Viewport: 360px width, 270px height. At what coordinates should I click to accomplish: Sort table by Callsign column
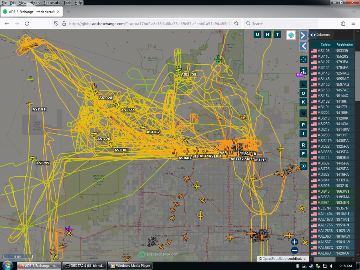[x=326, y=45]
